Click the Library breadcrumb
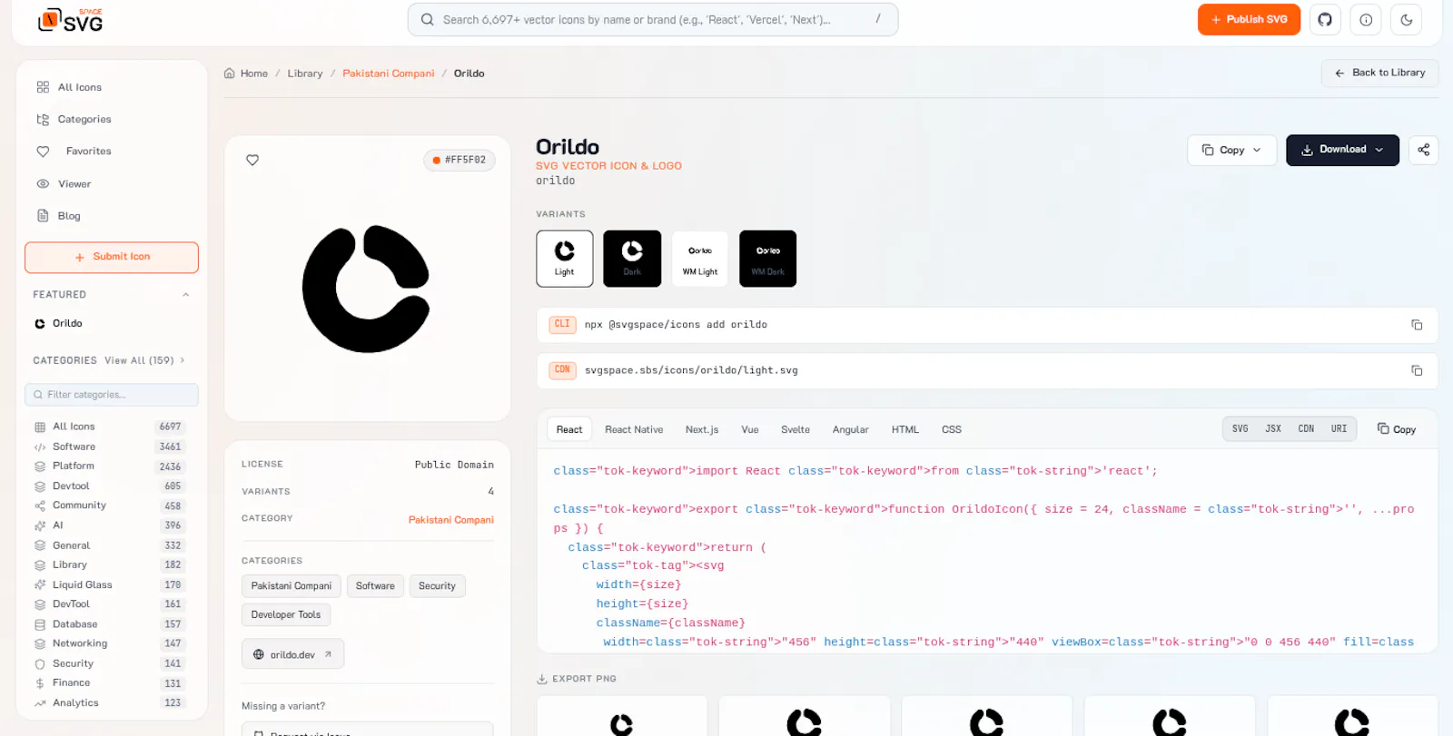Image resolution: width=1453 pixels, height=736 pixels. pos(305,74)
